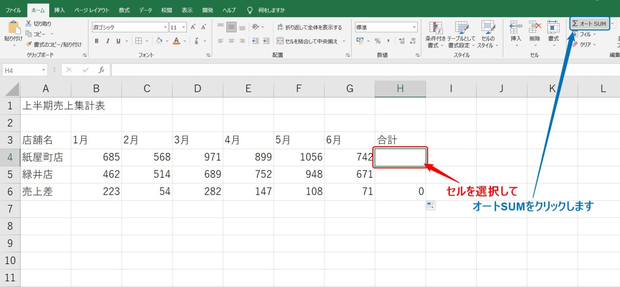Toggle Bold formatting
The height and width of the screenshot is (287, 620).
(x=97, y=41)
